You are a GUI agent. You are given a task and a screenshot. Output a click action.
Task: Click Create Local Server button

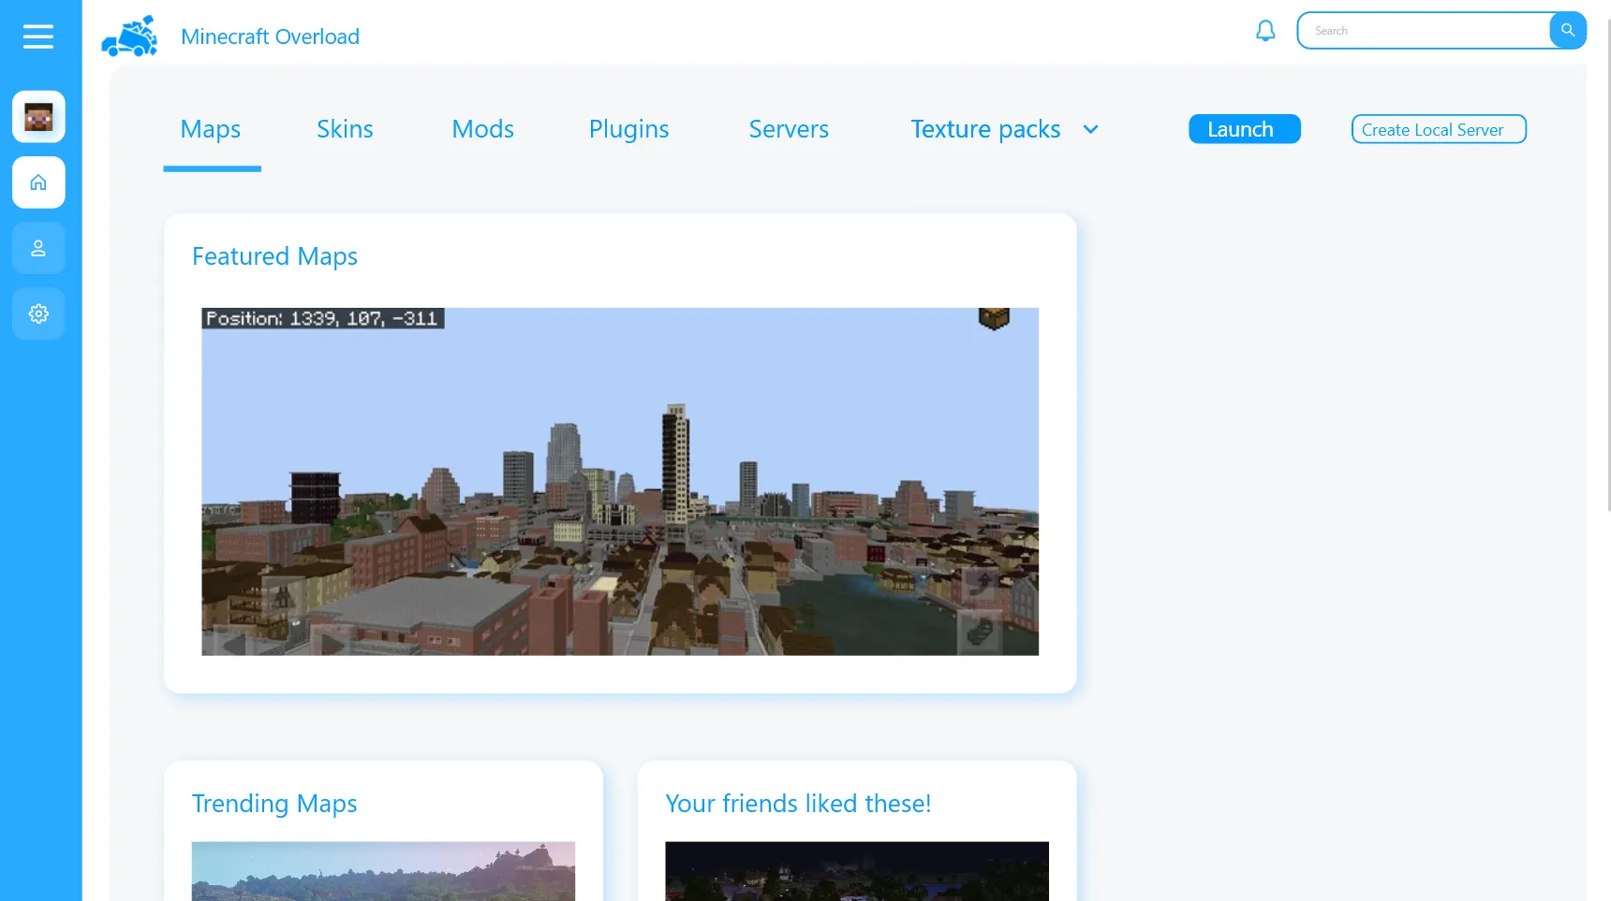[x=1439, y=129]
